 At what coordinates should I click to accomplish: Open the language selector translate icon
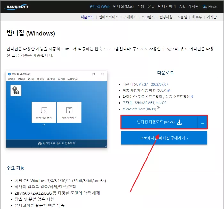click(x=205, y=7)
